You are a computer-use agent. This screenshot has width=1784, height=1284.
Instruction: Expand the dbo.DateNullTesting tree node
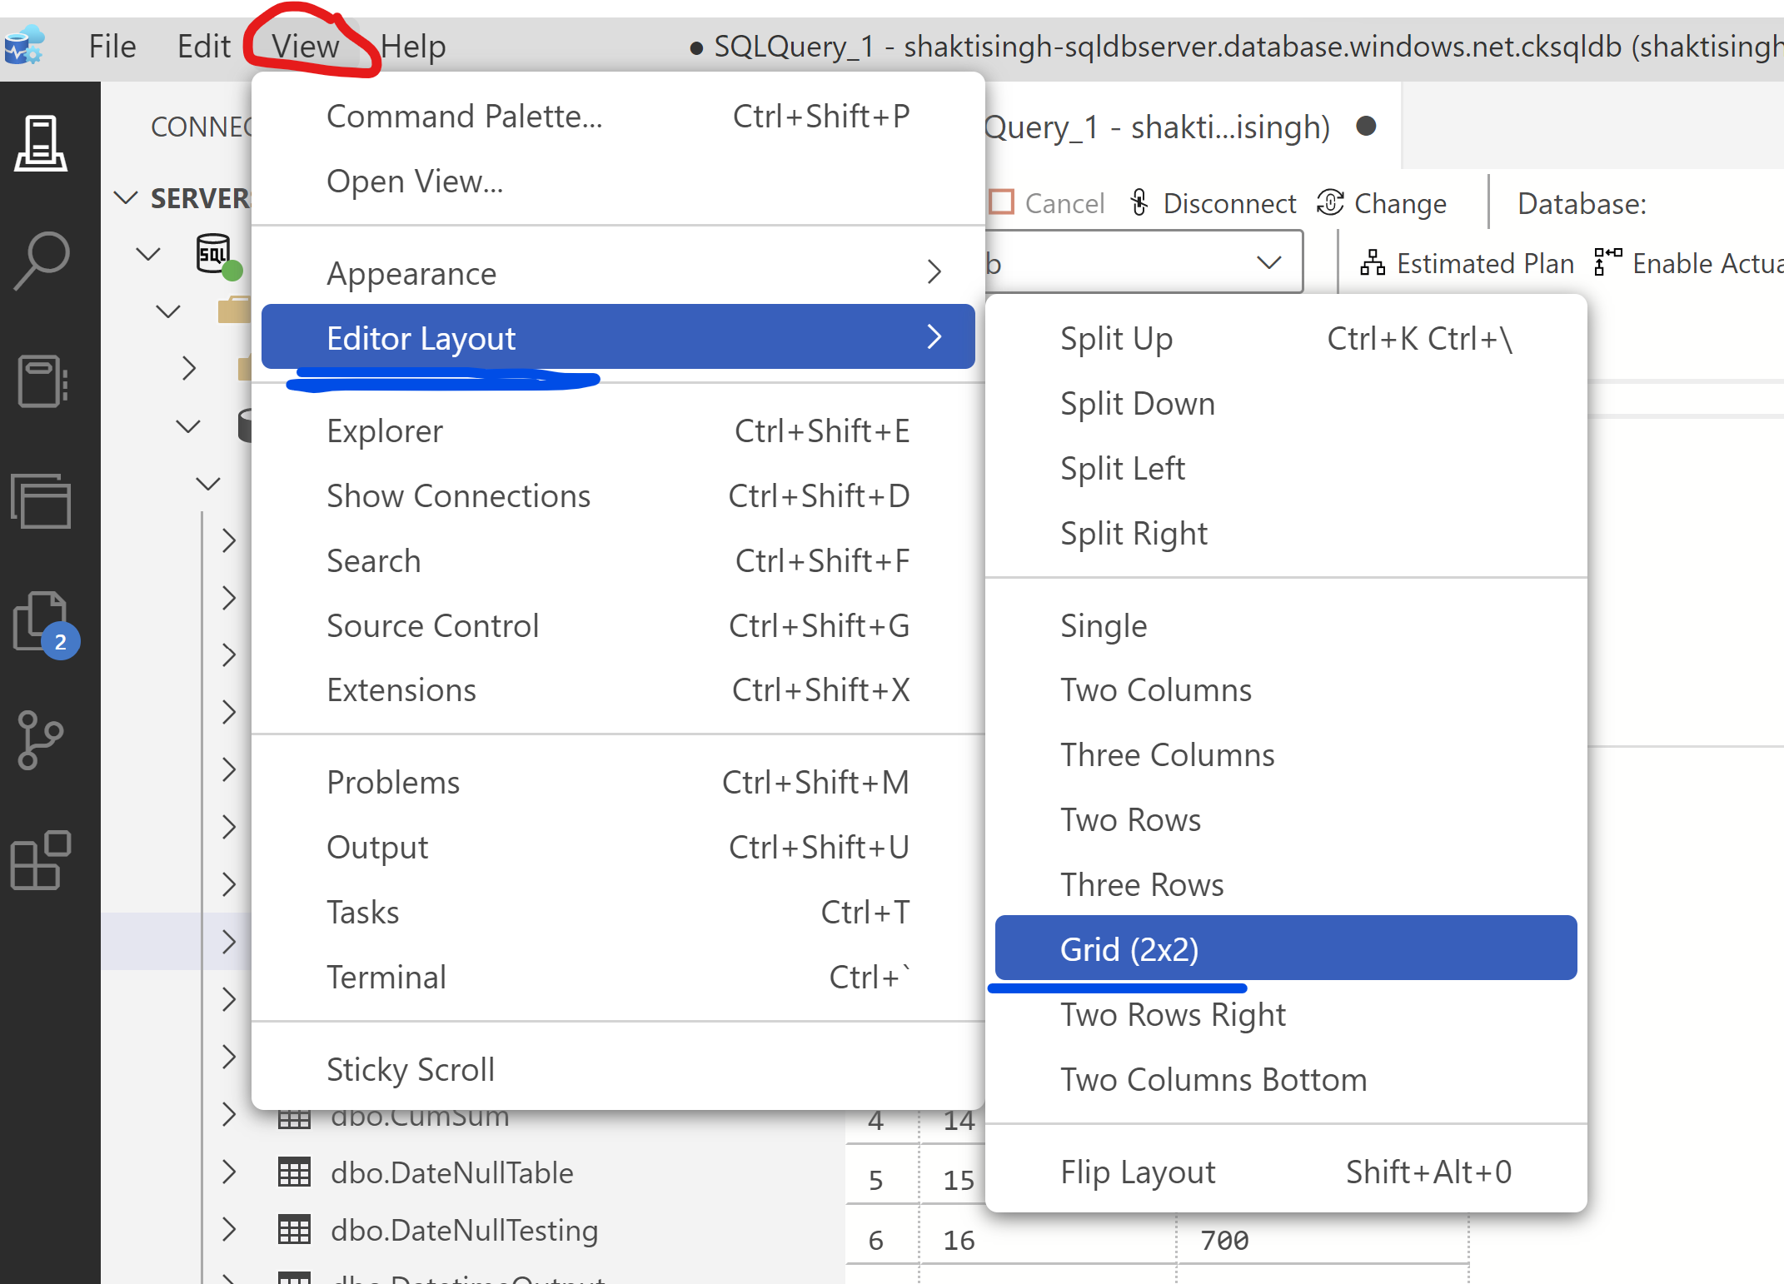229,1230
